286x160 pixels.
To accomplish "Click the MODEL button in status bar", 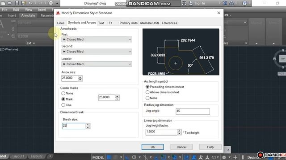I will 98,157.
